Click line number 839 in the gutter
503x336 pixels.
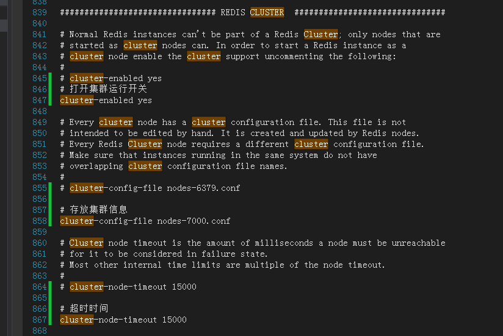(39, 12)
